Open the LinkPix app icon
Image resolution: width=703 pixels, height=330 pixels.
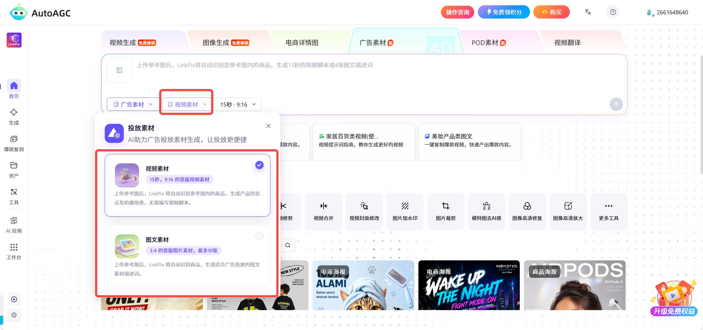pos(14,40)
